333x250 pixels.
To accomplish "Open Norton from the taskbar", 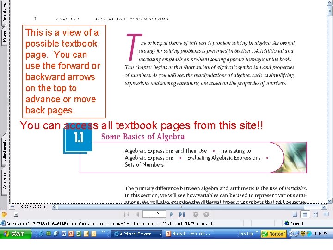I will point(273,234).
